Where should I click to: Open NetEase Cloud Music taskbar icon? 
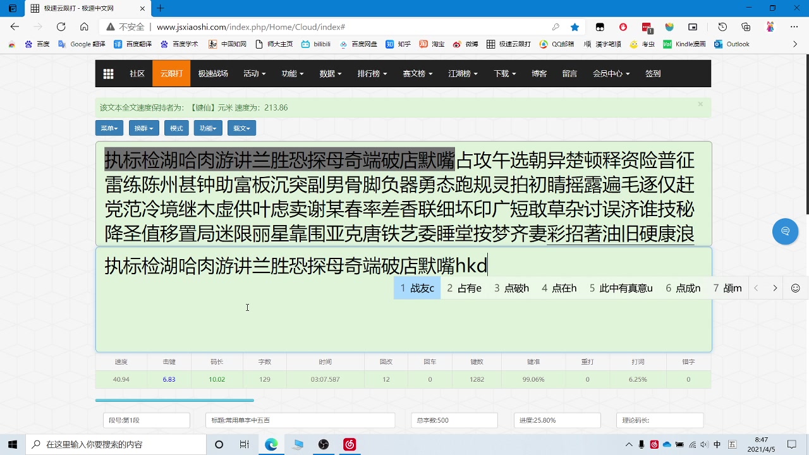click(x=350, y=444)
